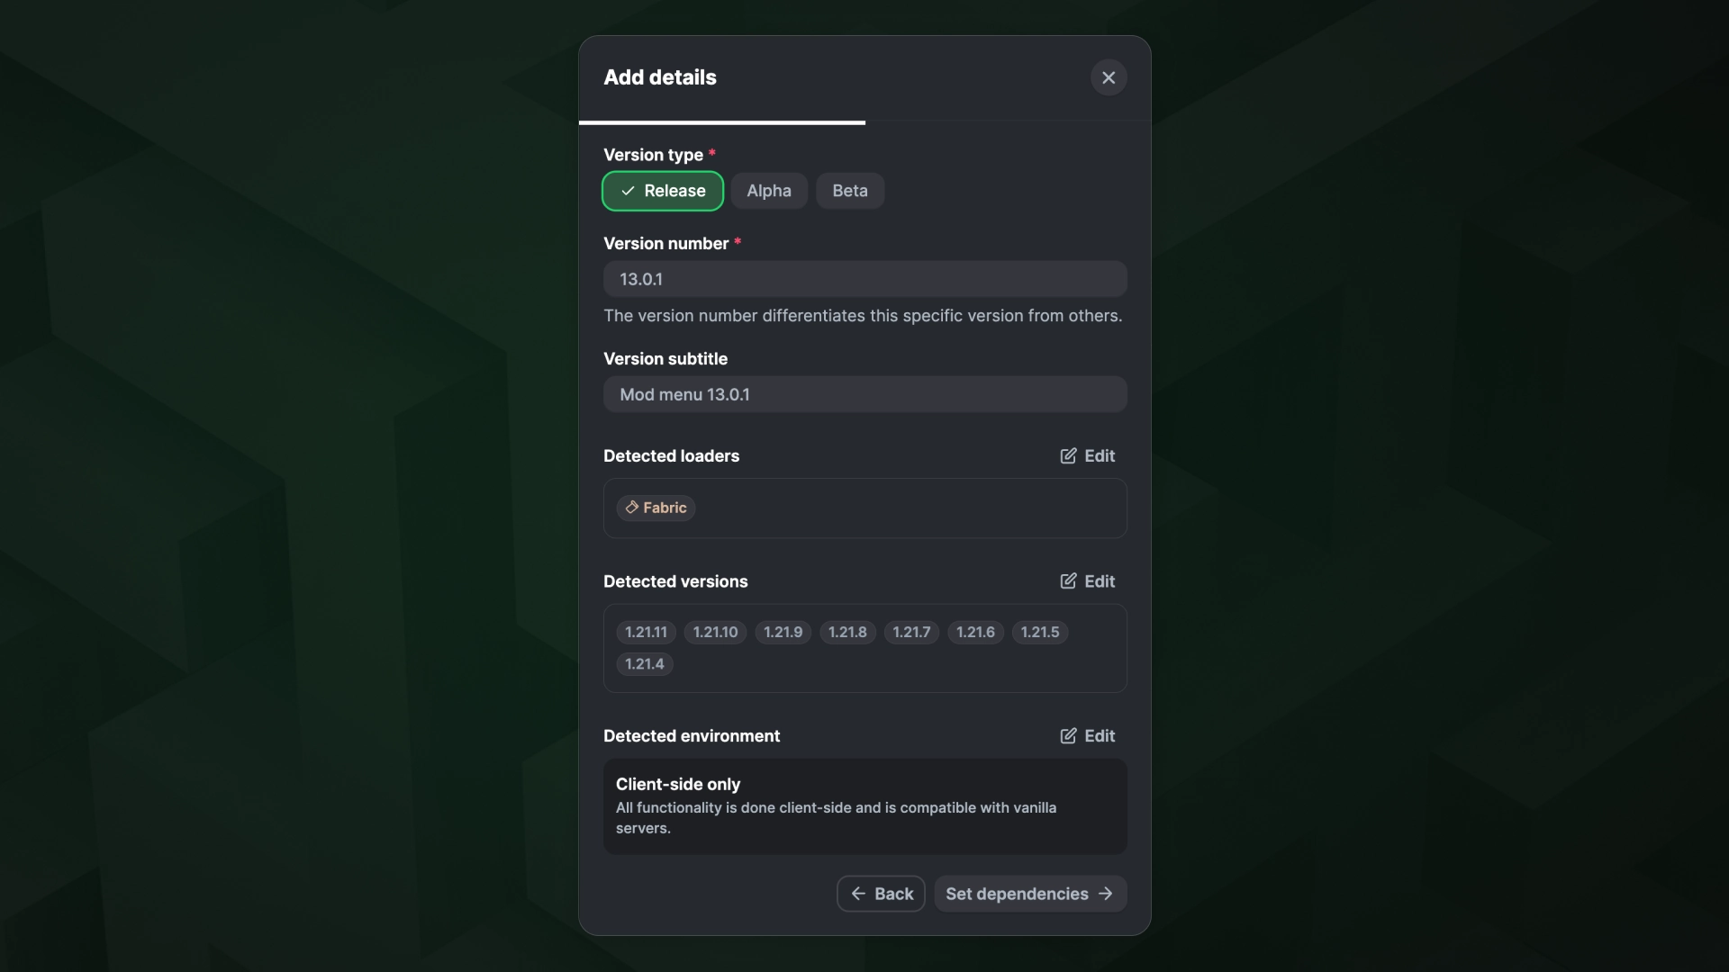
Task: Toggle the 1.21.11 version chip
Action: [645, 632]
